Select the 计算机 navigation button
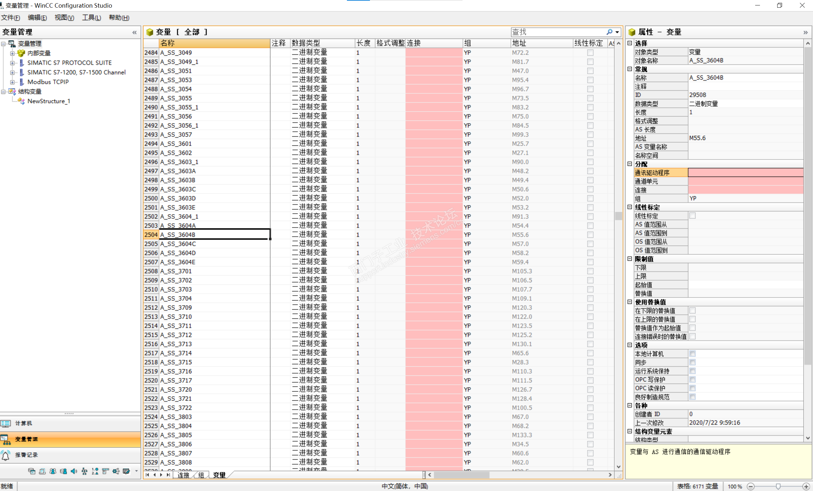Image resolution: width=813 pixels, height=491 pixels. (x=23, y=423)
